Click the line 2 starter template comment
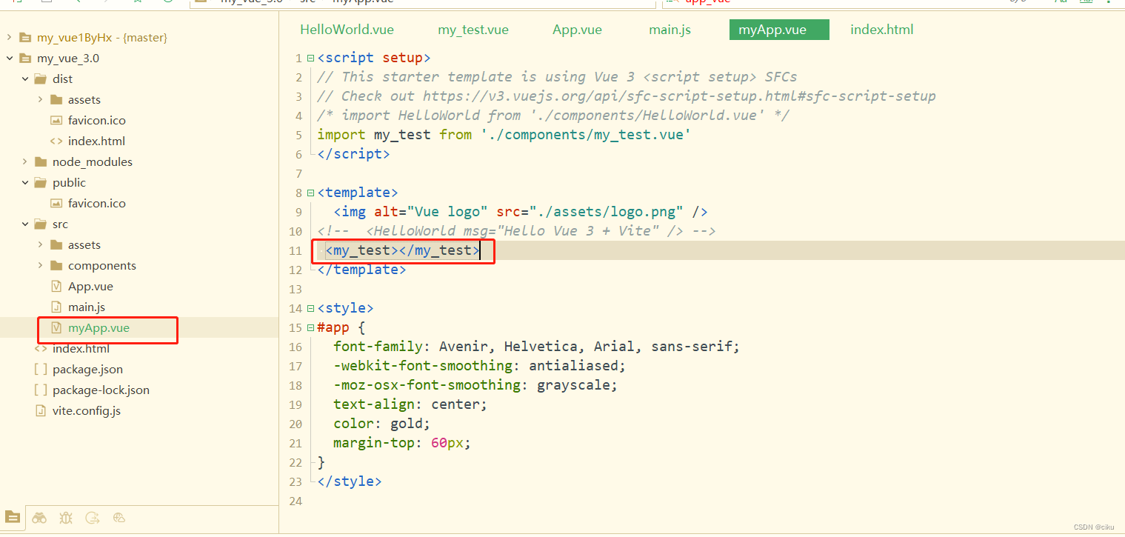1125x537 pixels. [x=557, y=77]
